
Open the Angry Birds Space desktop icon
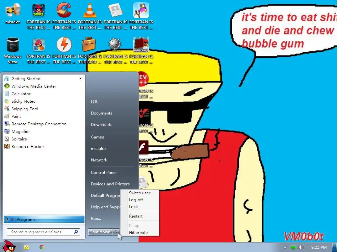[x=38, y=10]
